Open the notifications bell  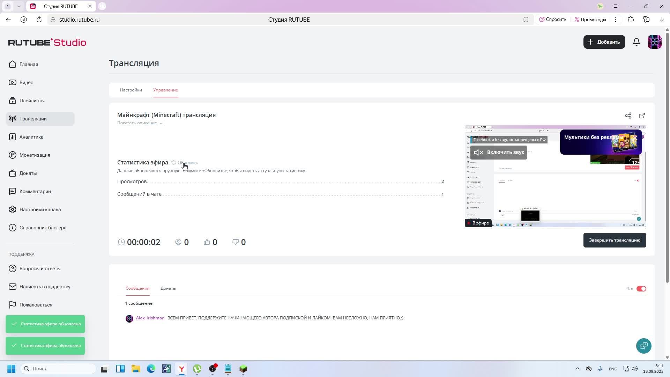pyautogui.click(x=636, y=42)
